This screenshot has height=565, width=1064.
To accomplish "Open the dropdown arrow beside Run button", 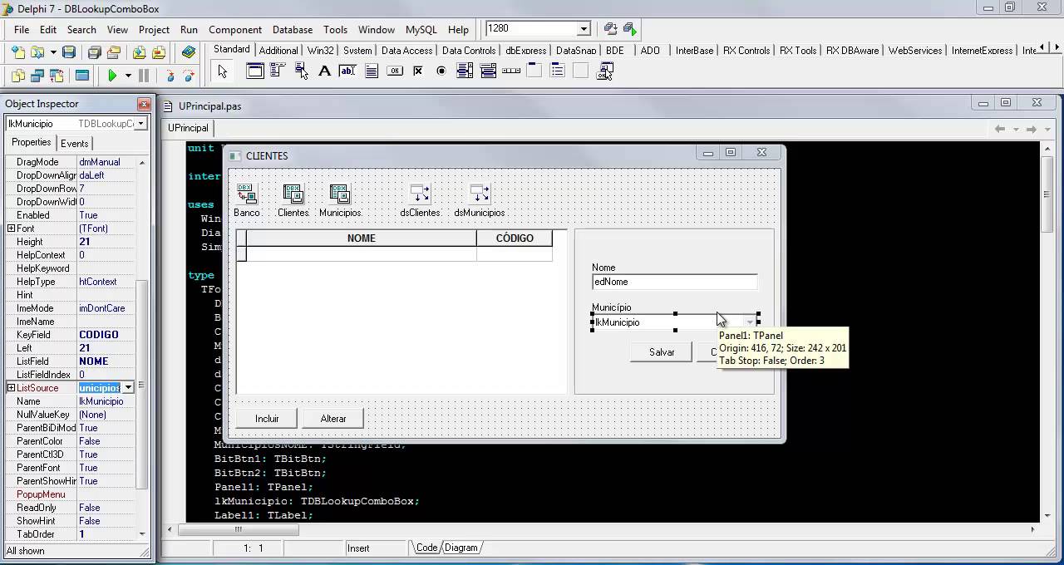I will [128, 76].
